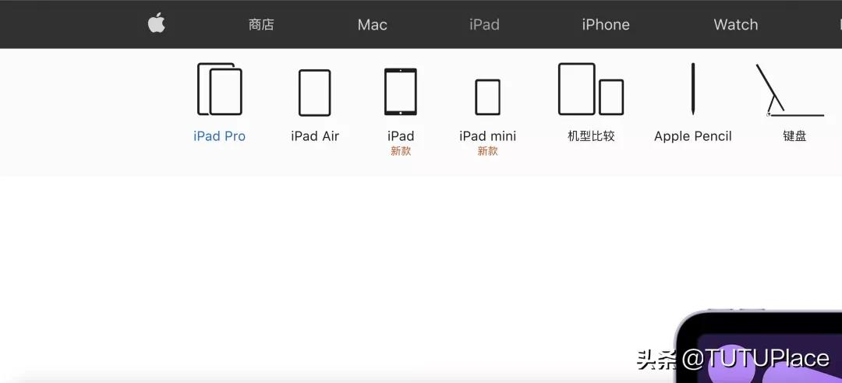This screenshot has height=383, width=842.
Task: Select the Apple Pencil icon
Action: [x=693, y=89]
